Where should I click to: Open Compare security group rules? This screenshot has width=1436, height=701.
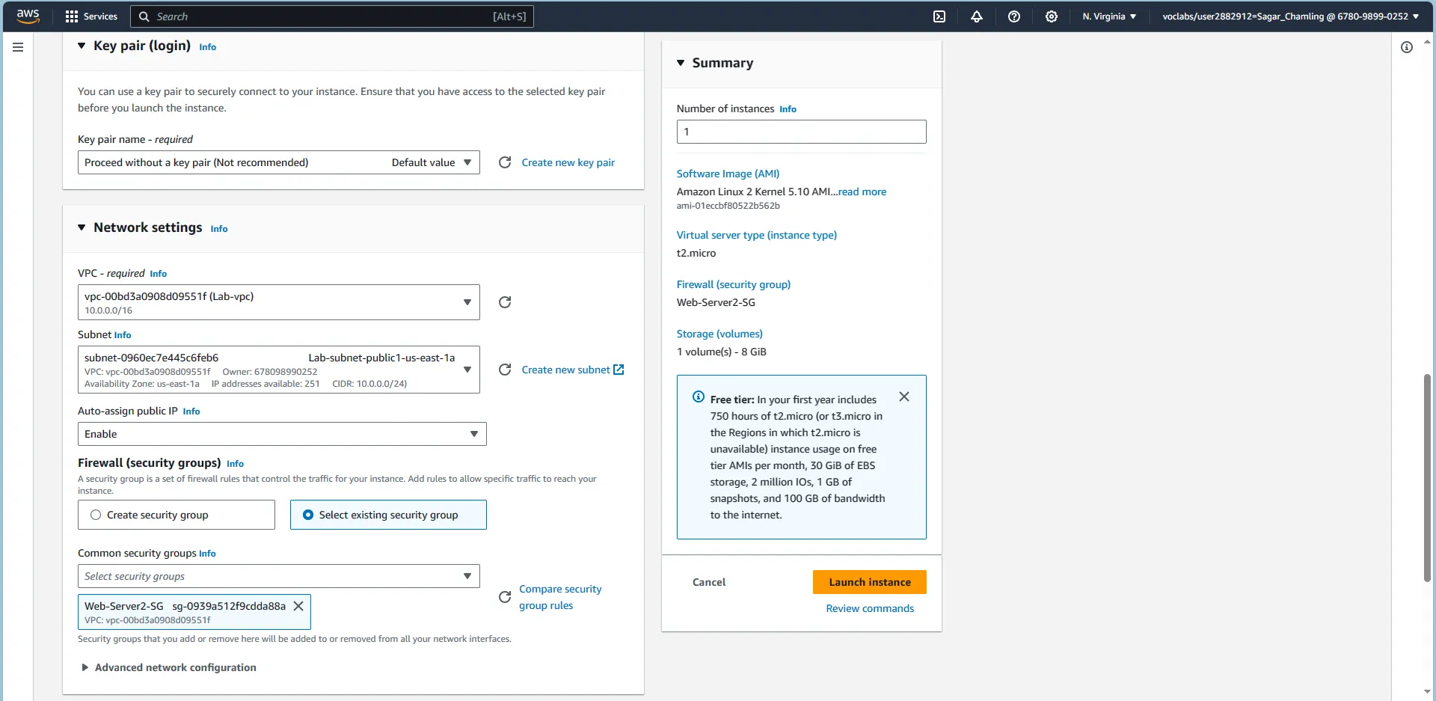tap(560, 597)
